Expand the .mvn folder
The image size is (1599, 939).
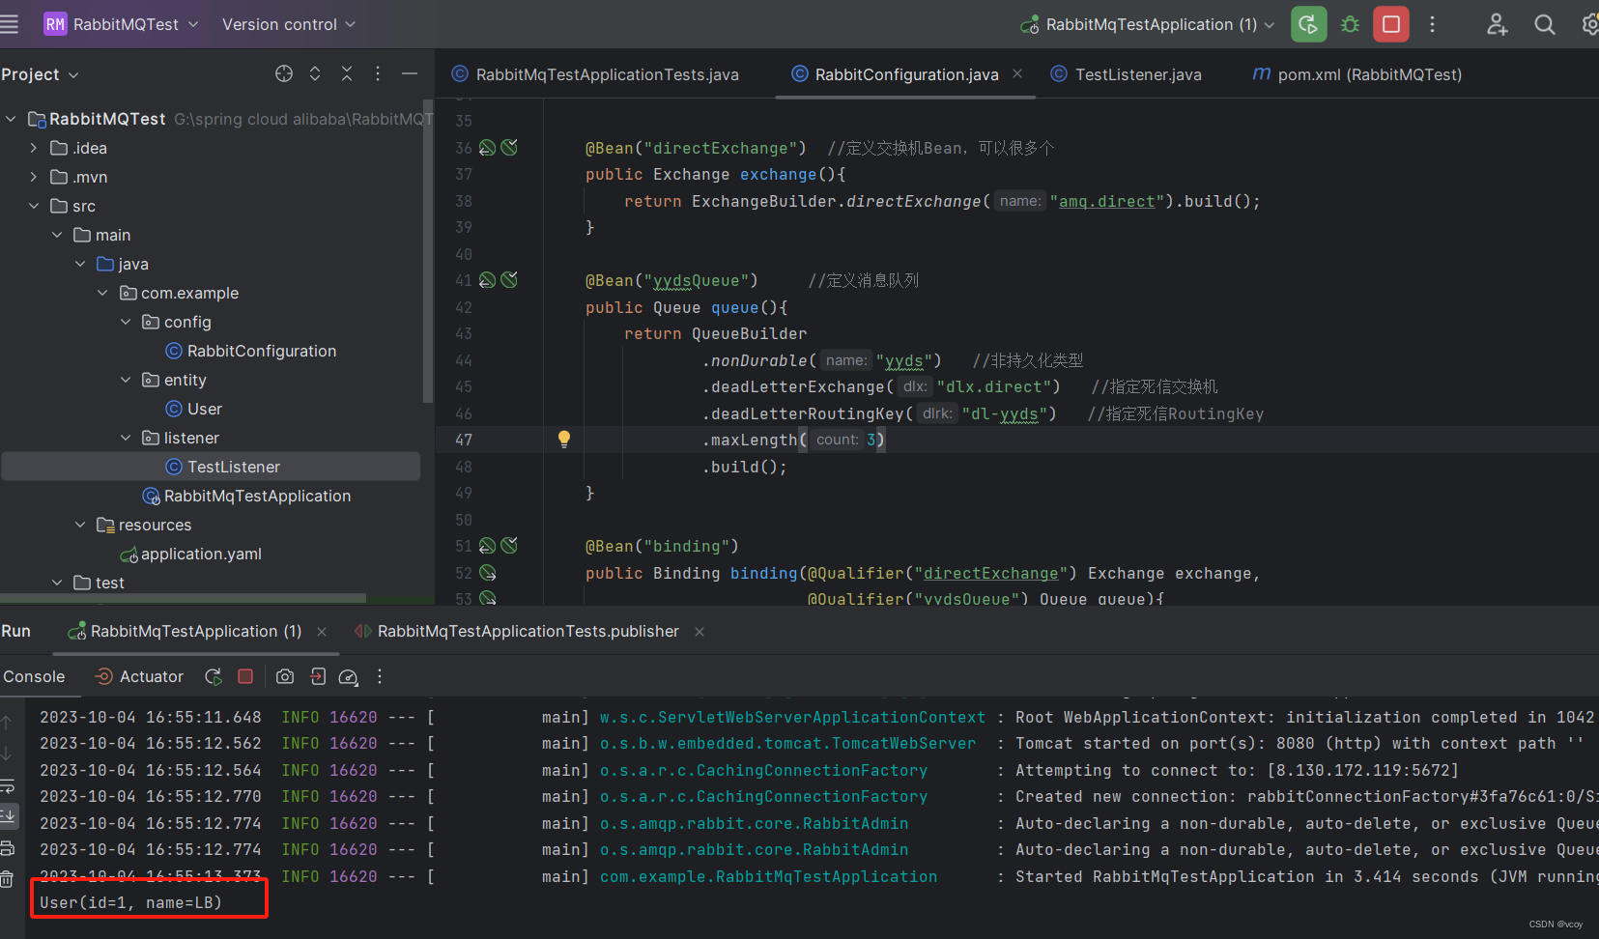pyautogui.click(x=34, y=177)
